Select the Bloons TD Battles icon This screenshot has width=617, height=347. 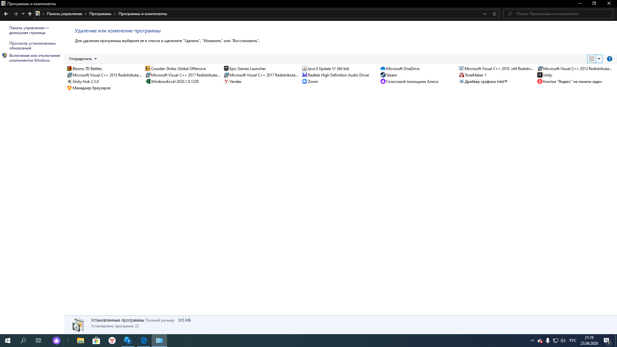point(69,68)
